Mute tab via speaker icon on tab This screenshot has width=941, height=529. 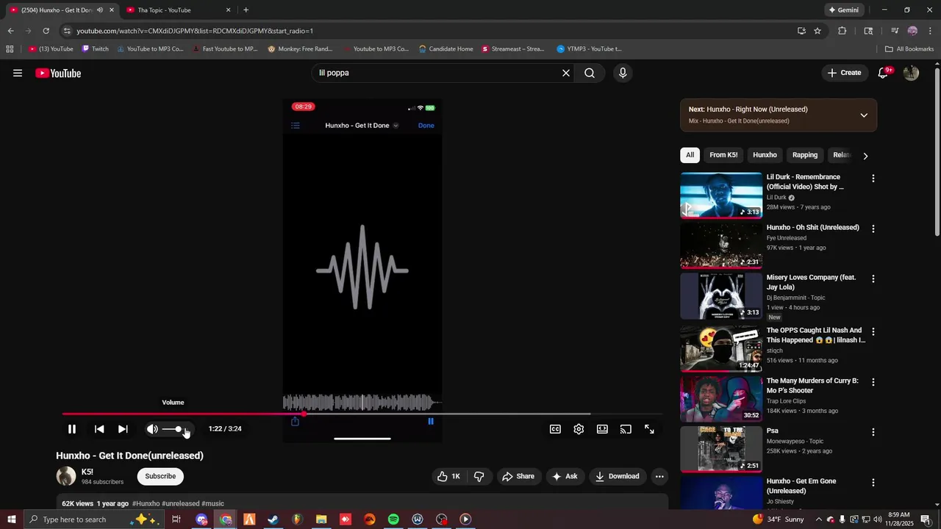point(100,10)
